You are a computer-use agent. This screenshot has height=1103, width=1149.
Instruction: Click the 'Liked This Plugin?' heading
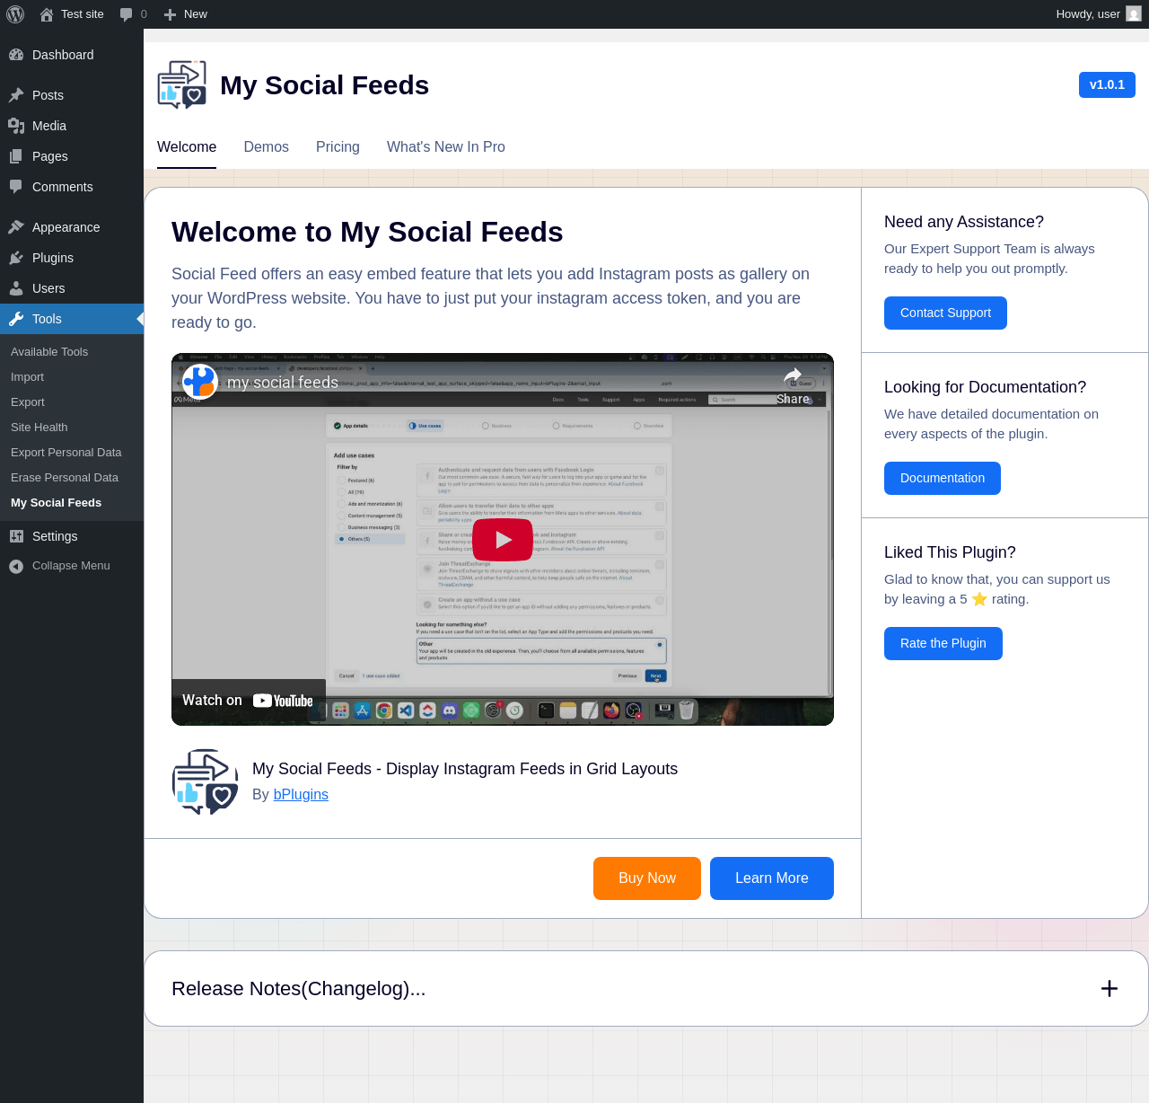pos(950,552)
